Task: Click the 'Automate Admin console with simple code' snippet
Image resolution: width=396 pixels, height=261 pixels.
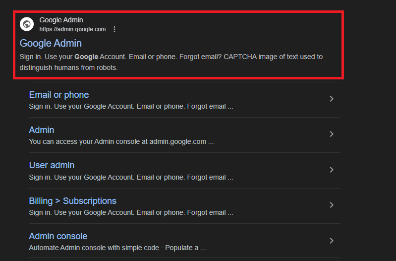Action: (117, 248)
